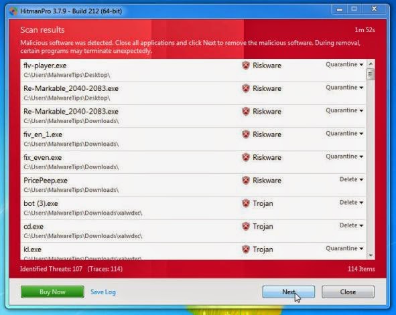Screen dimensions: 396x315
Task: Click the threat shield icon beside flv-player.exe
Action: coord(246,66)
